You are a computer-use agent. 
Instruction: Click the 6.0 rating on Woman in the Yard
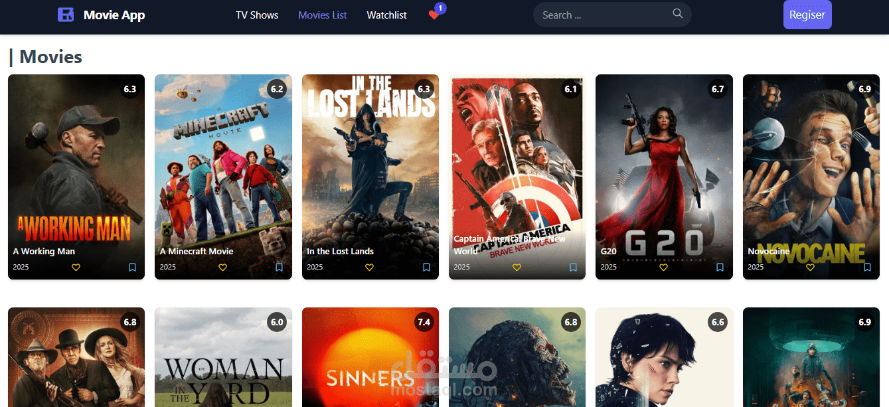tap(277, 322)
